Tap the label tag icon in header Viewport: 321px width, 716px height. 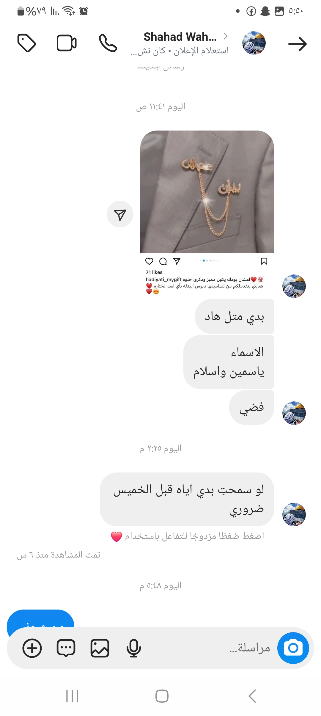[27, 43]
